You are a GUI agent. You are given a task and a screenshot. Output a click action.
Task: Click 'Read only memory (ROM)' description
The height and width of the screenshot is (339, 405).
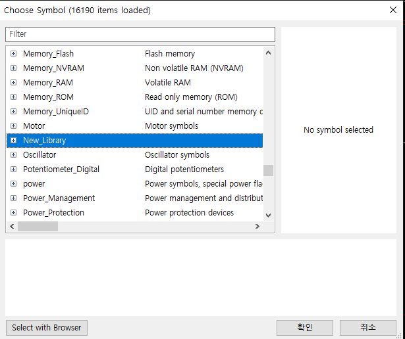pos(191,97)
